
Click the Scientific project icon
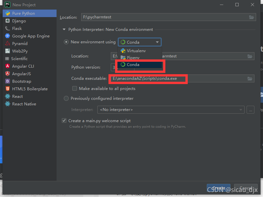pos(7,59)
